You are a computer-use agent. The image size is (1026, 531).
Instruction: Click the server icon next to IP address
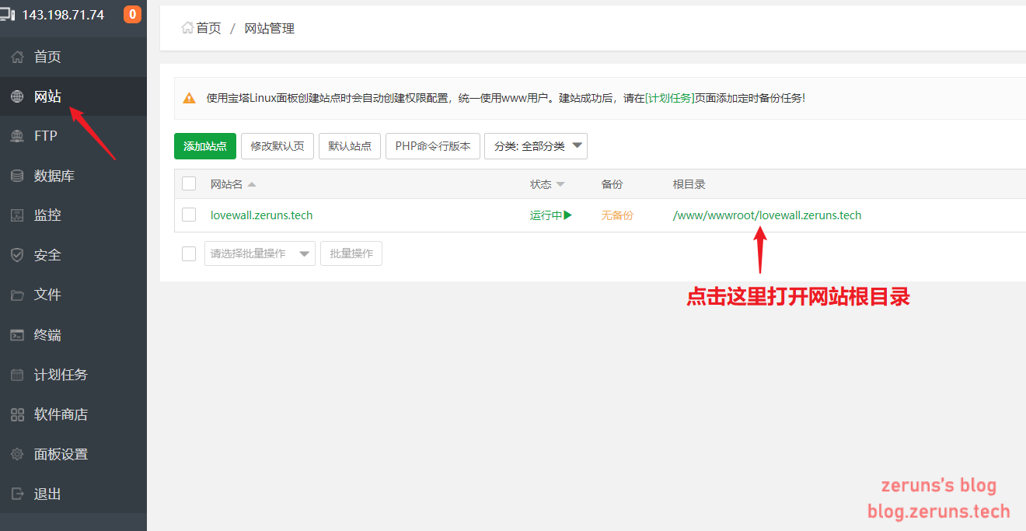(x=8, y=14)
